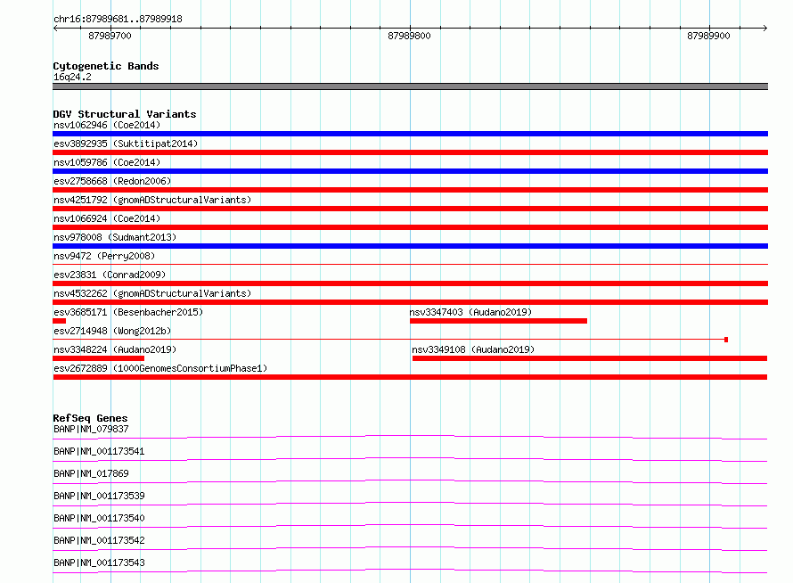793x583 pixels.
Task: Select nsv4251792 (gnomADStructuralVariants) label
Action: pyautogui.click(x=152, y=200)
